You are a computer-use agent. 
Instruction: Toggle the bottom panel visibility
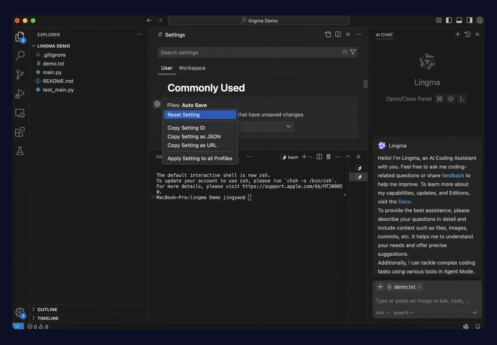click(x=459, y=20)
